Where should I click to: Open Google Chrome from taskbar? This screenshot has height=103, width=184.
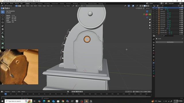63,101
